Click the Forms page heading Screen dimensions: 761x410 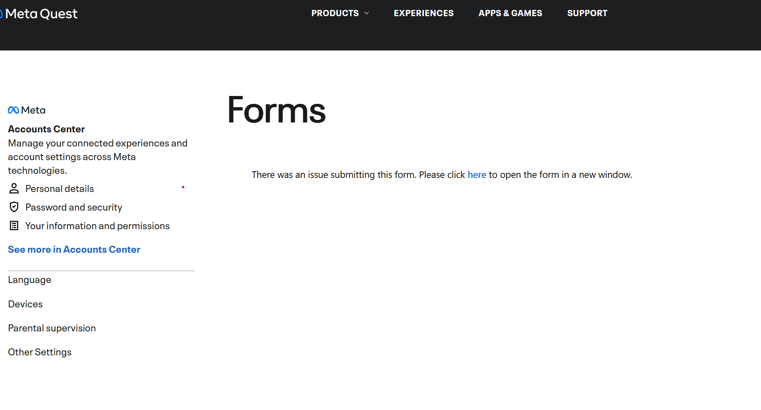click(277, 110)
